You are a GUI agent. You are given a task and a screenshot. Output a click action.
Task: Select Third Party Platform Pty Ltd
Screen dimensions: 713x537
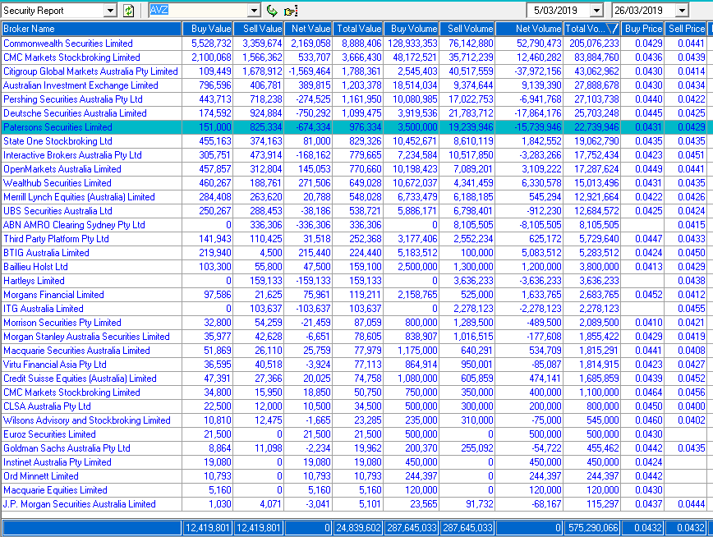coord(56,239)
